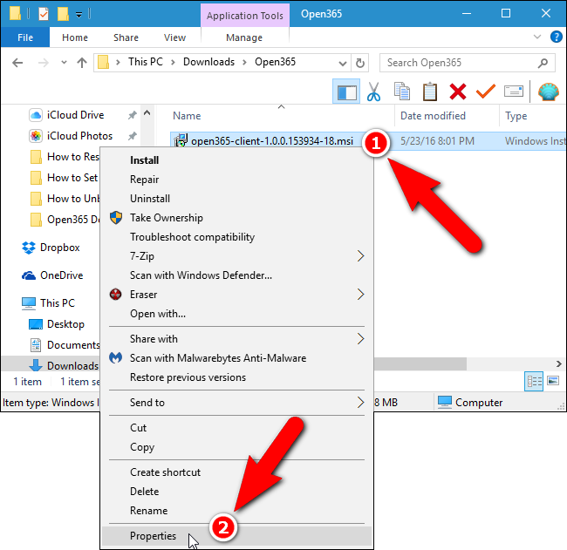Click the Copy pages toolbar icon
Image resolution: width=567 pixels, height=550 pixels.
pyautogui.click(x=402, y=92)
